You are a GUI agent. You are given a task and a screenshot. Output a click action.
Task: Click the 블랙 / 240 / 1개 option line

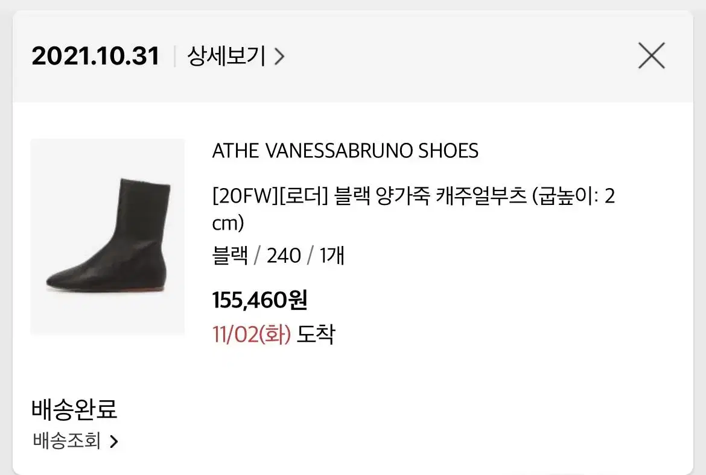tap(278, 256)
